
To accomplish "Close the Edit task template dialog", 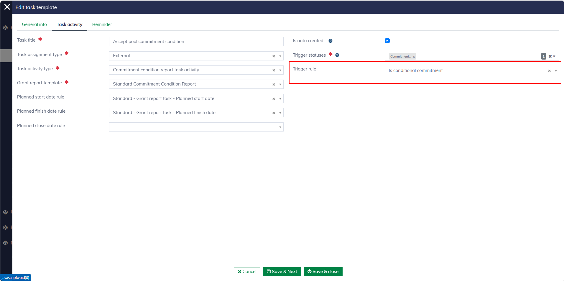I will (x=7, y=7).
